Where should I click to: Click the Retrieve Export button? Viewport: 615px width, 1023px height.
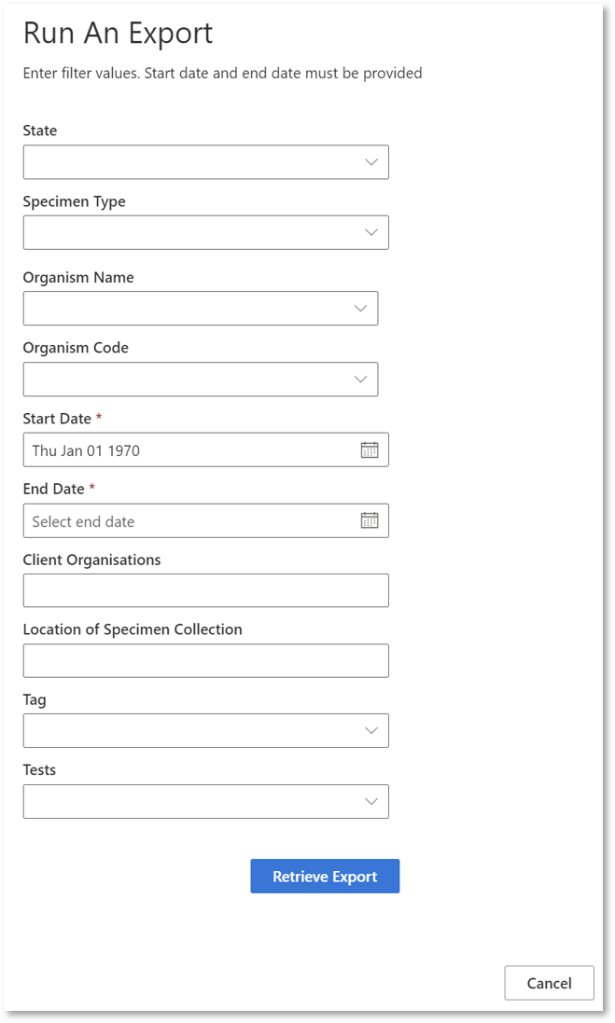click(x=325, y=877)
